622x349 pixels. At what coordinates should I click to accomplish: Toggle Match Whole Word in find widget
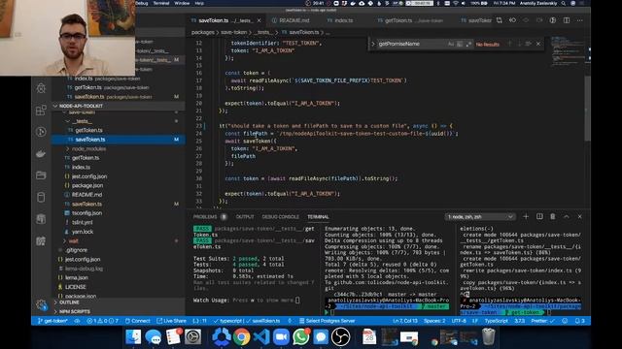pos(460,44)
